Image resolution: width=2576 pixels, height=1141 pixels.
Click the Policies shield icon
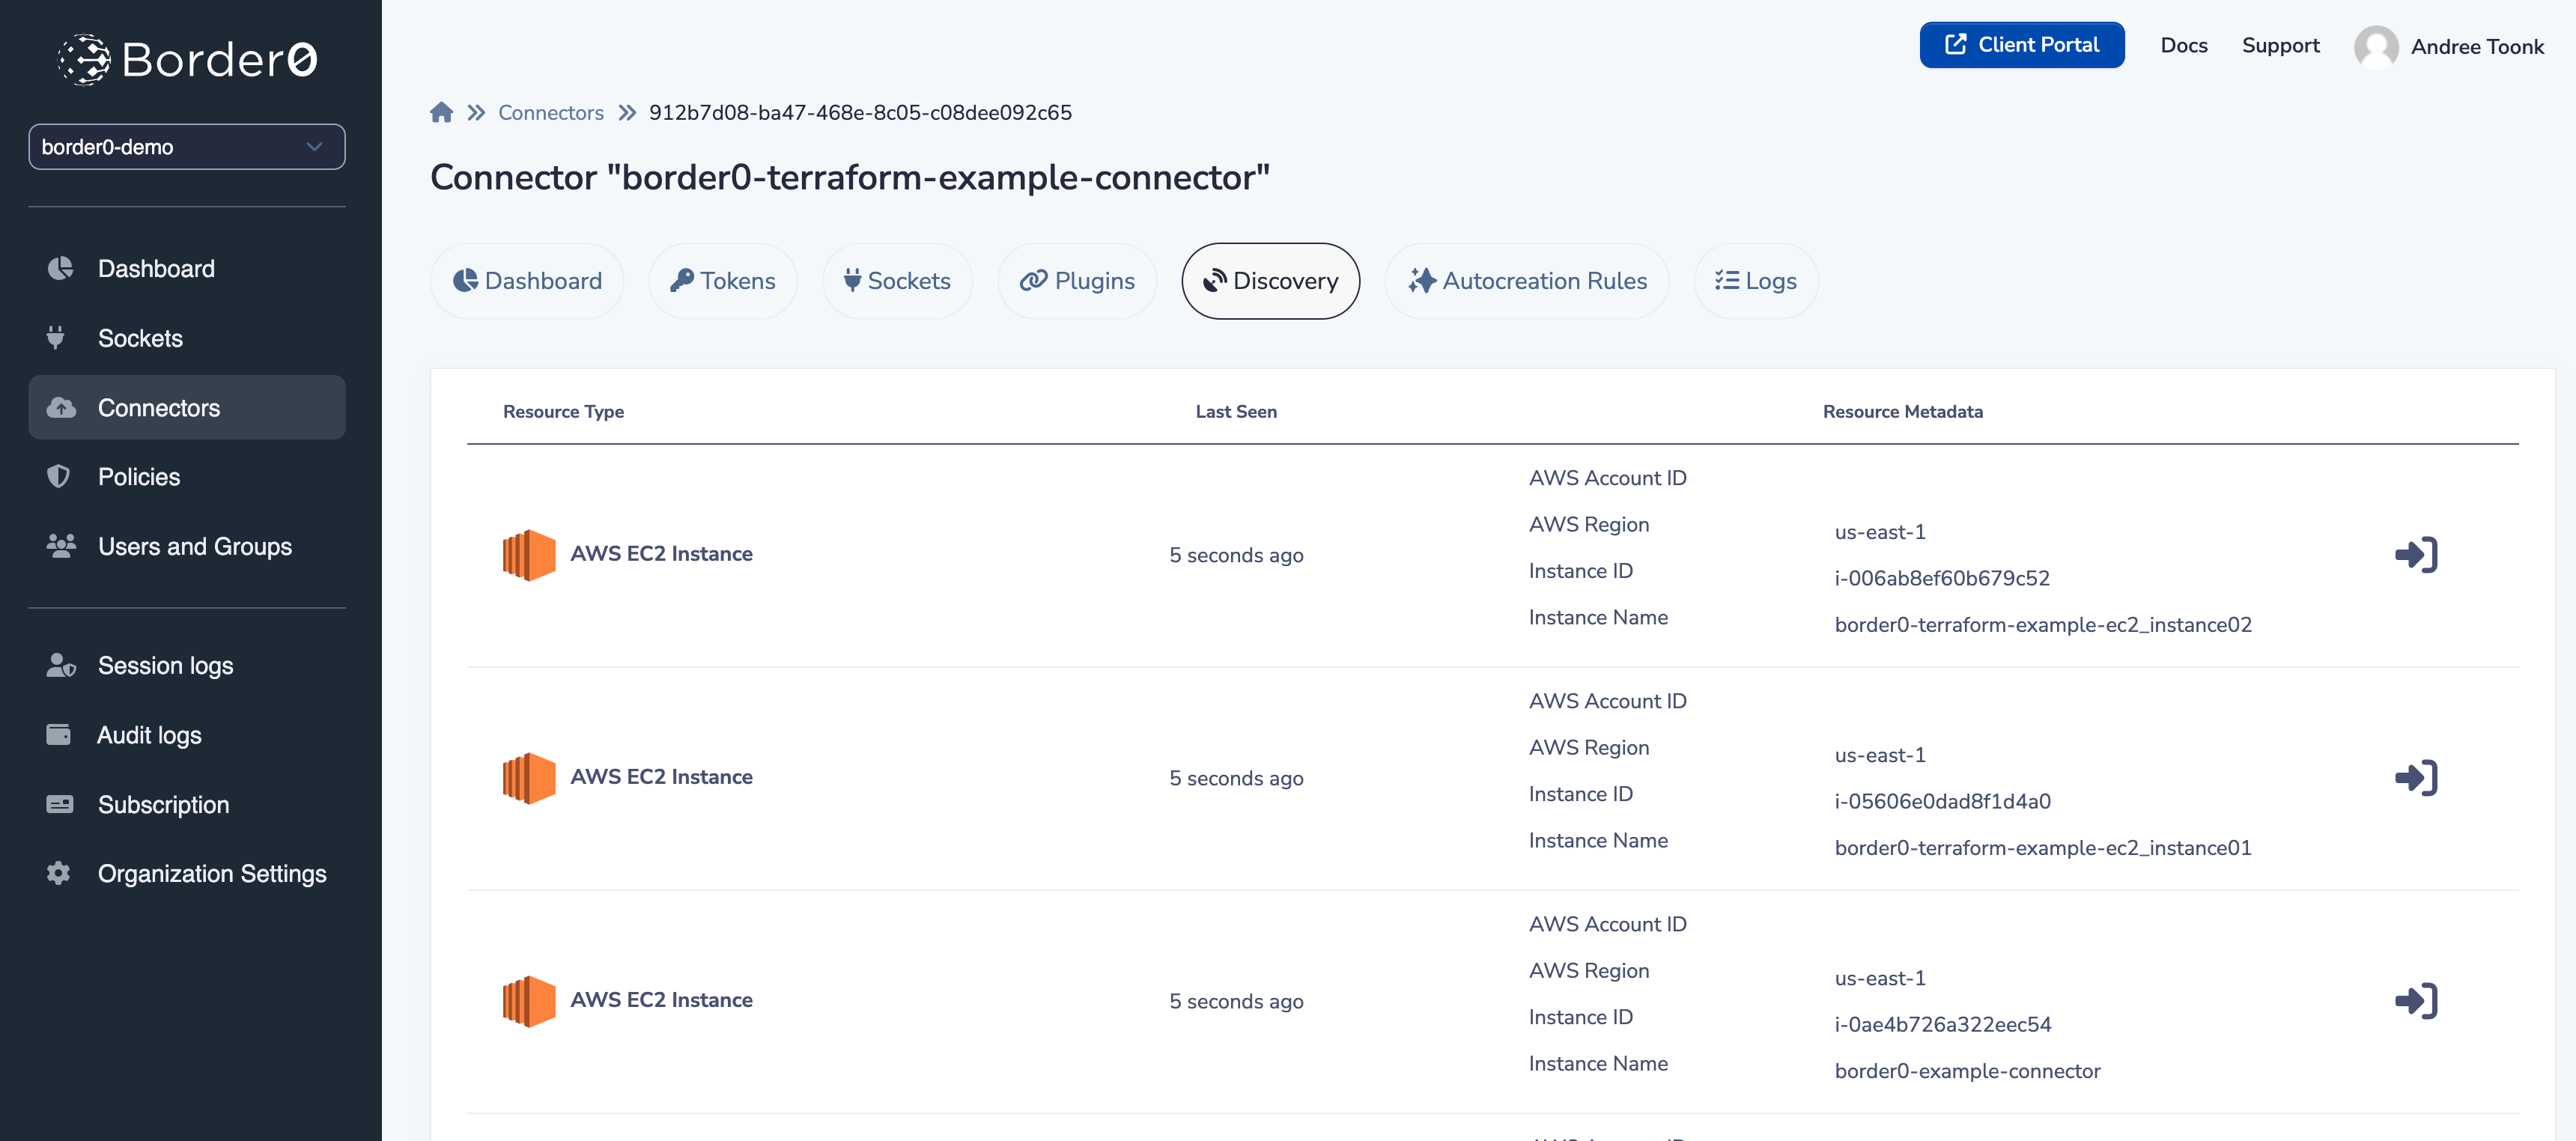coord(59,476)
